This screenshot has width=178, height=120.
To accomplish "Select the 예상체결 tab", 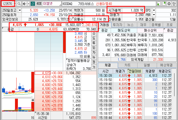I will pos(166,65).
